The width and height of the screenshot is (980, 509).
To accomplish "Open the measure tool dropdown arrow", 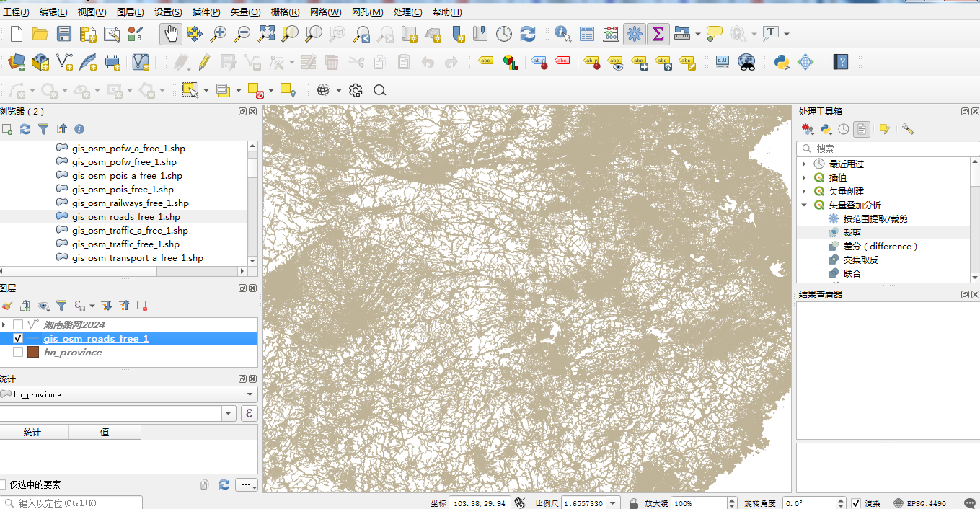I will point(697,33).
